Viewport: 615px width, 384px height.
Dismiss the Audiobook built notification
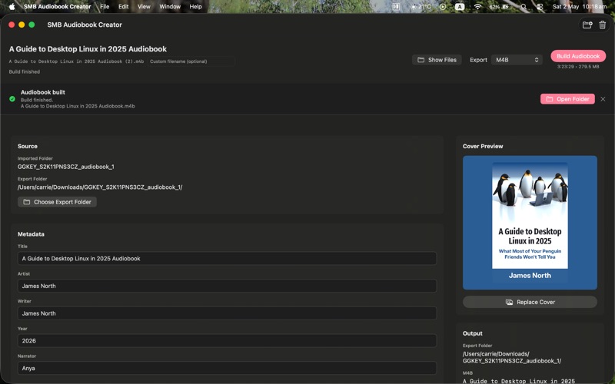[x=603, y=99]
